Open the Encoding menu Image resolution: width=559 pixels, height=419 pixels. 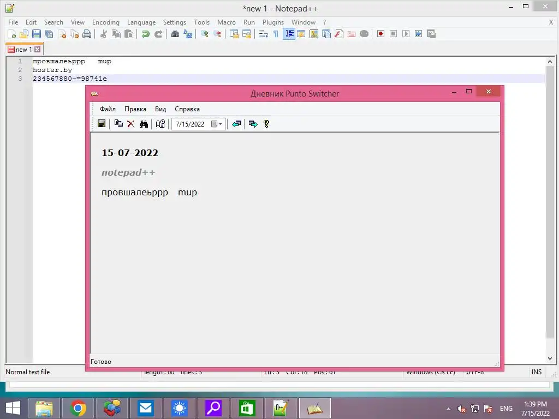click(106, 22)
